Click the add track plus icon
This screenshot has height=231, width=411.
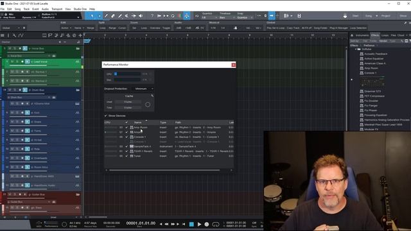(80, 35)
